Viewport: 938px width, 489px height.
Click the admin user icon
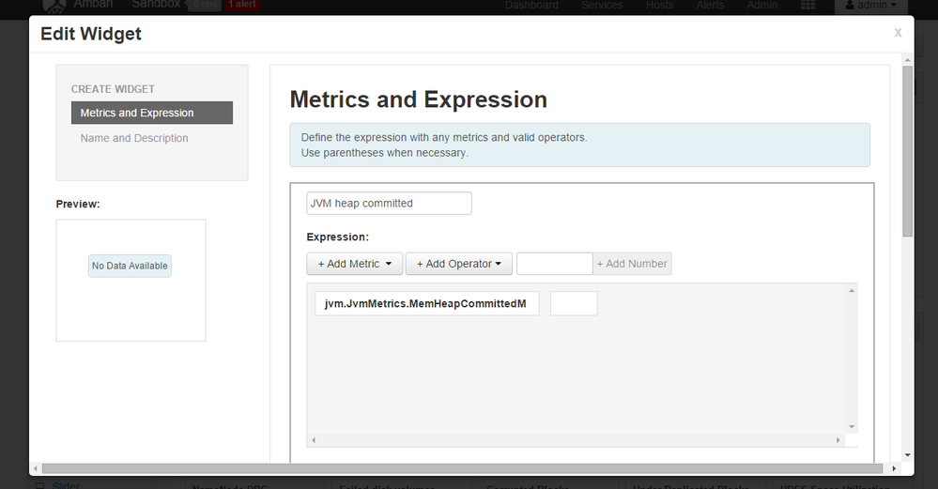pyautogui.click(x=851, y=6)
